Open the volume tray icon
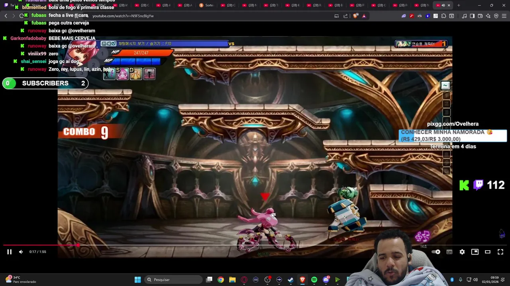The image size is (510, 286). [x=476, y=280]
